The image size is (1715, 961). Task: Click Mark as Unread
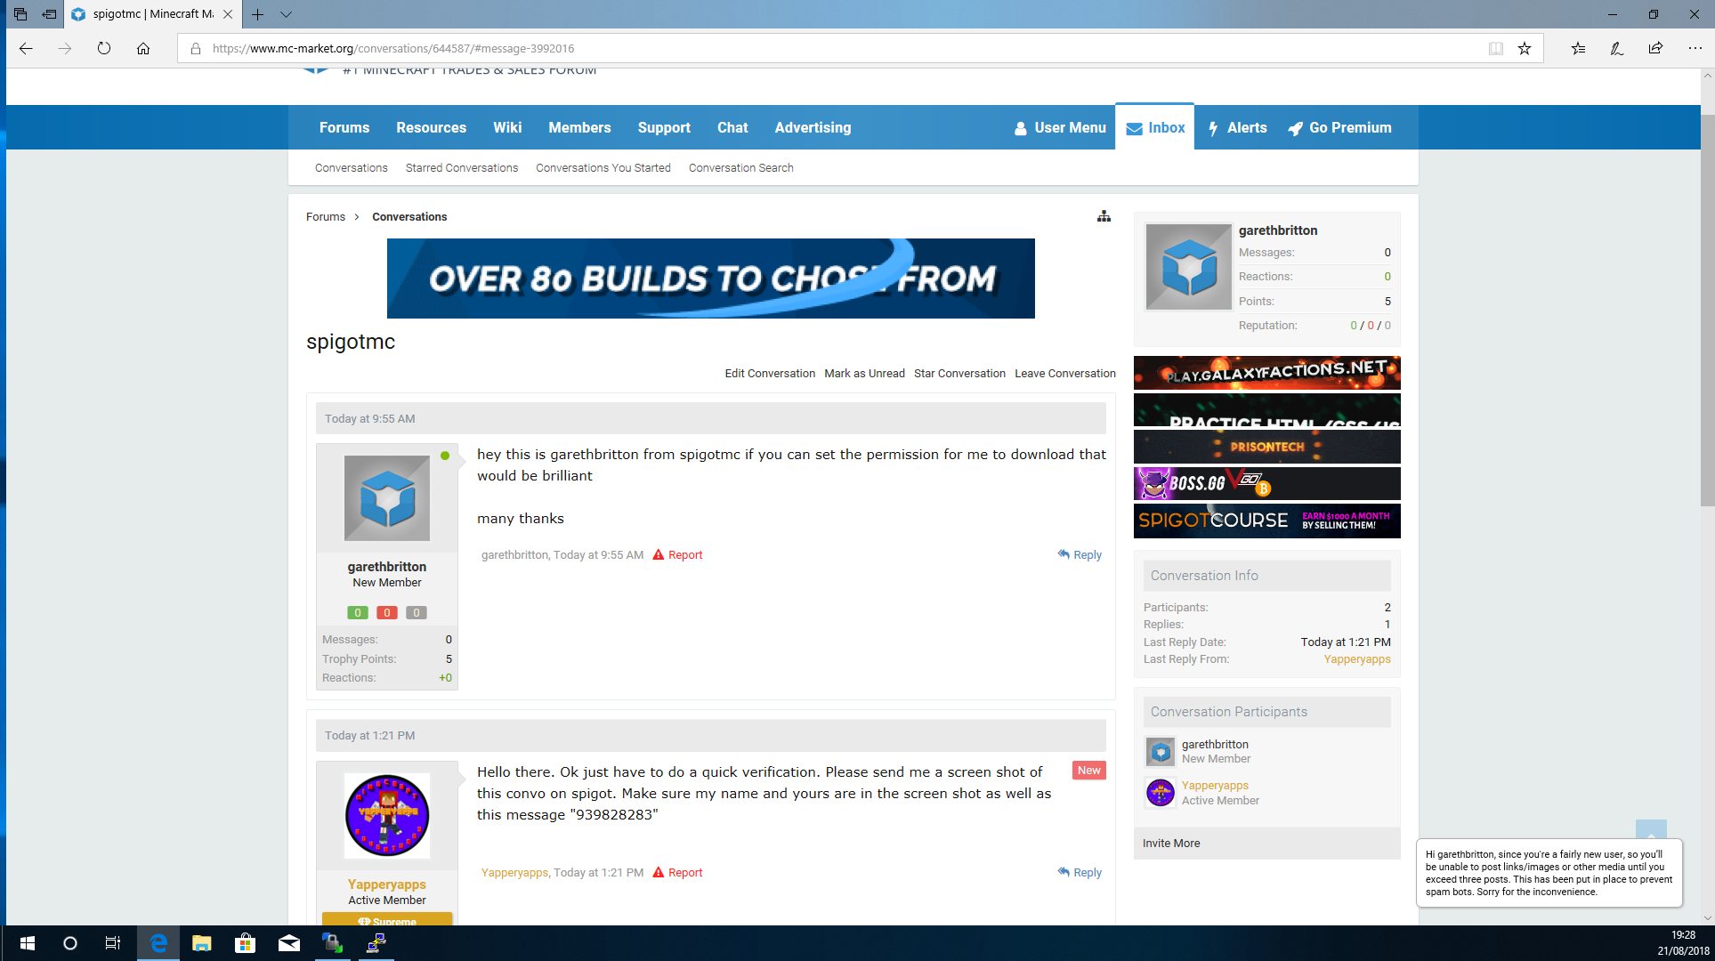pos(864,373)
